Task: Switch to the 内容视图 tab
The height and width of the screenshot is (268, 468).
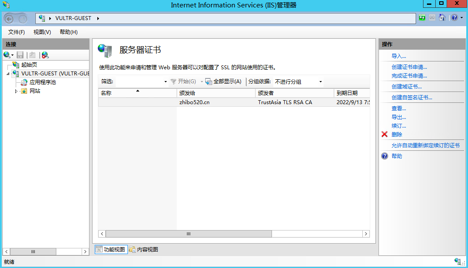Action: (144, 249)
